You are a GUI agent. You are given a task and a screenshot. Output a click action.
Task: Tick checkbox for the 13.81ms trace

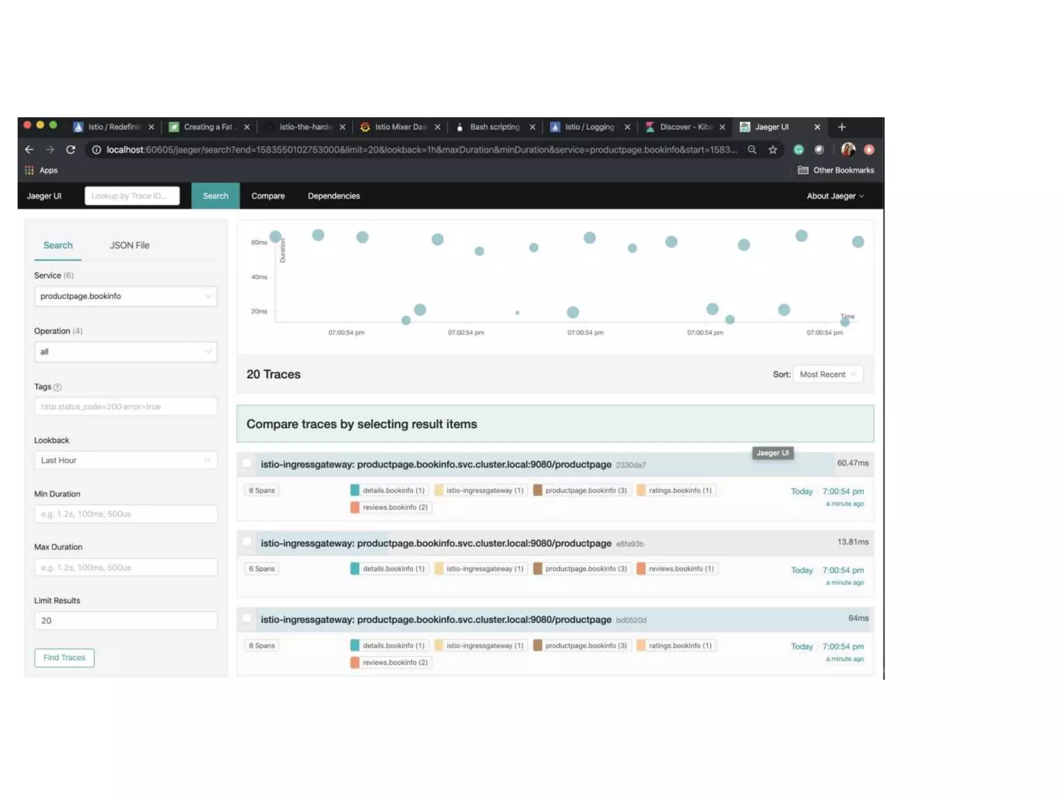click(x=247, y=542)
